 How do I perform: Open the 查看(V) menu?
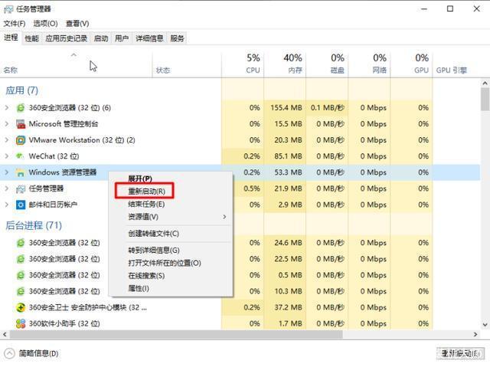[77, 24]
